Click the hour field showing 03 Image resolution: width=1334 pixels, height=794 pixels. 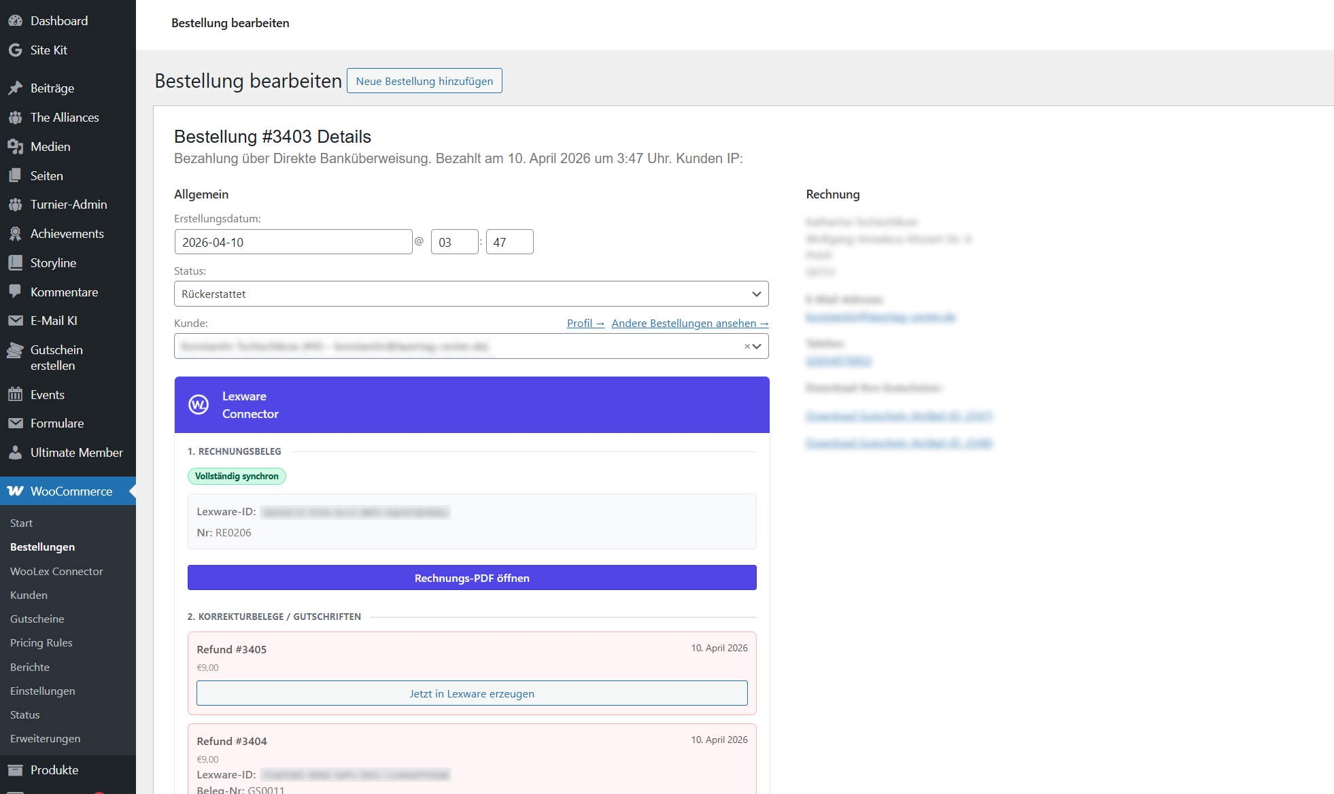455,242
